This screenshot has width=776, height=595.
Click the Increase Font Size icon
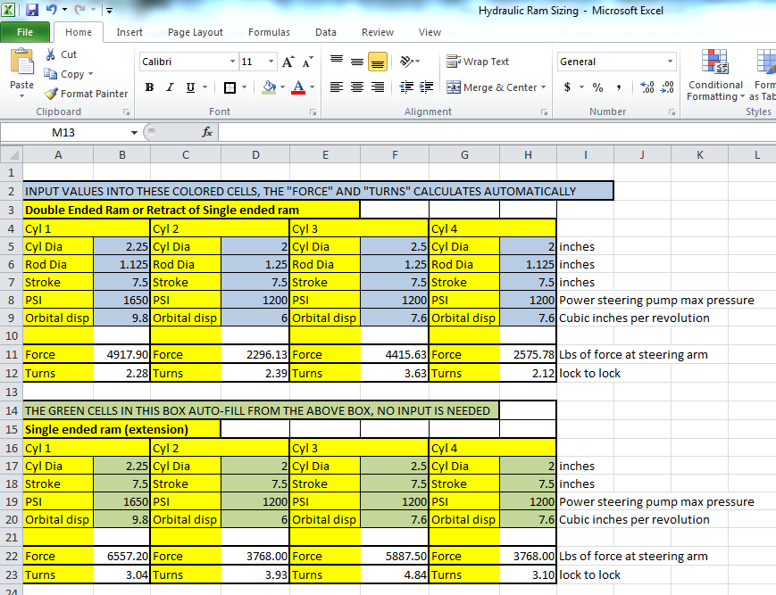pos(288,62)
